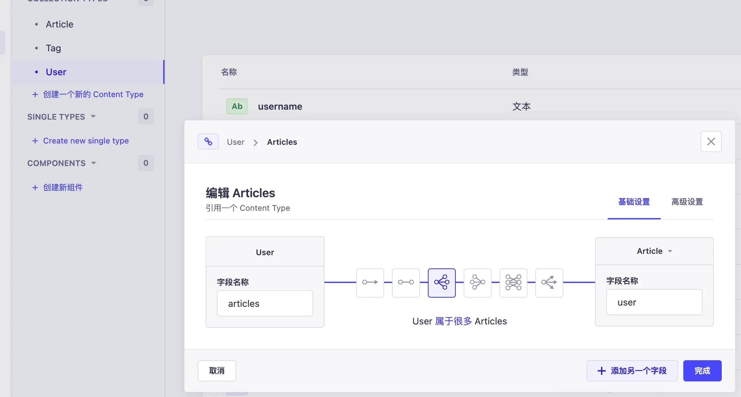The width and height of the screenshot is (741, 397).
Task: Select the belongs-to-many relation icon
Action: point(441,283)
